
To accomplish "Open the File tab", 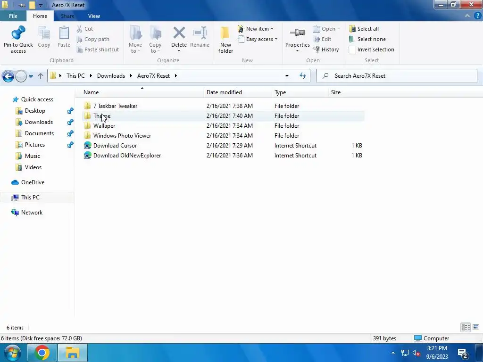I will (13, 16).
